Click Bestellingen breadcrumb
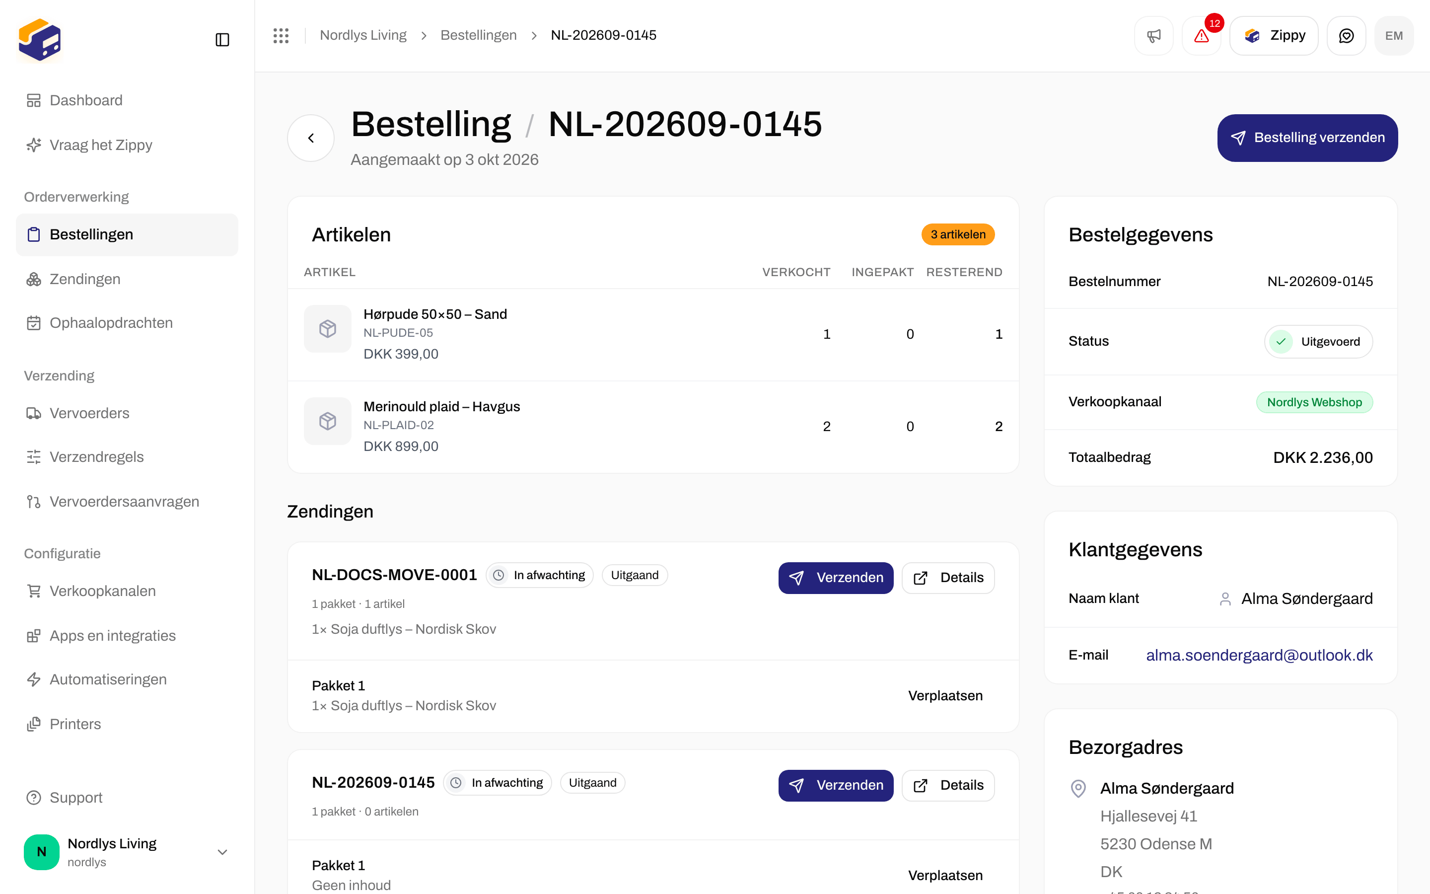Image resolution: width=1430 pixels, height=894 pixels. pos(478,35)
